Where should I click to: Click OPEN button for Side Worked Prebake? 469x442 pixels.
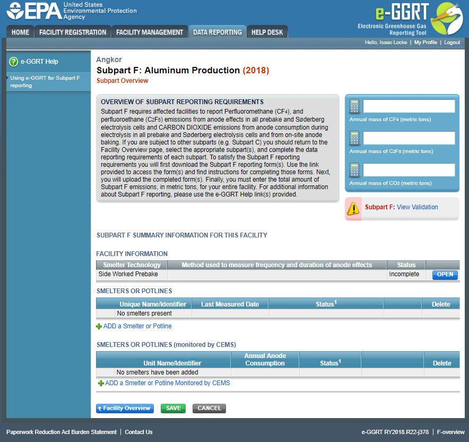click(x=445, y=275)
